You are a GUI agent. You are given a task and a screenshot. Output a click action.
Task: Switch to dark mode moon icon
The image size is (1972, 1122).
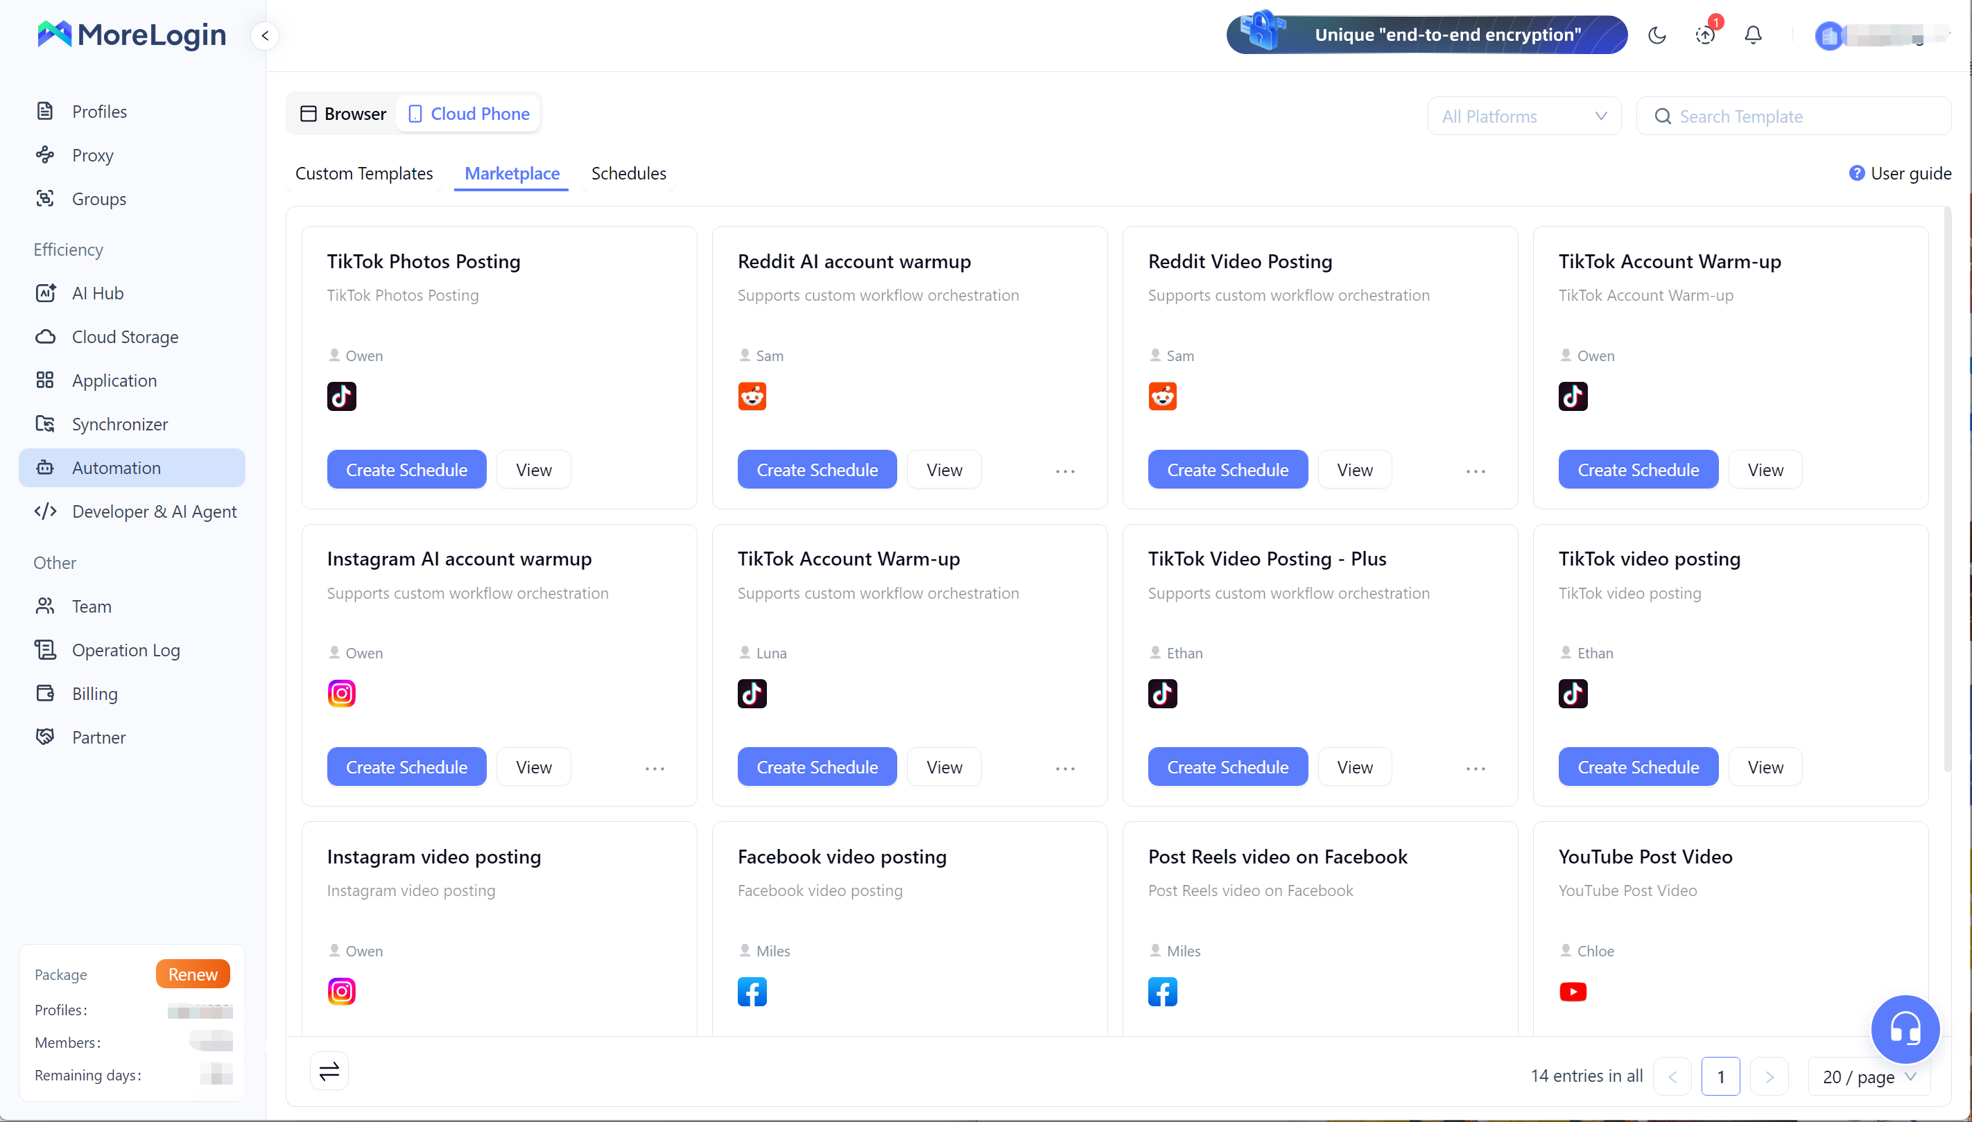coord(1657,35)
